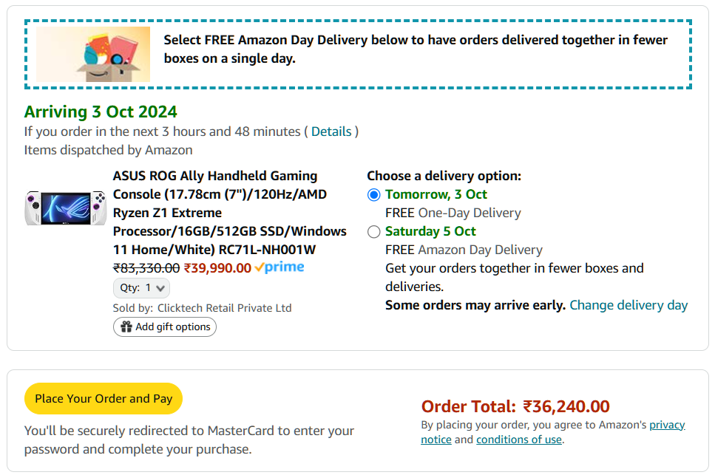Viewport: 715px width, 475px height.
Task: Open the Details link for delivery
Action: click(x=331, y=131)
